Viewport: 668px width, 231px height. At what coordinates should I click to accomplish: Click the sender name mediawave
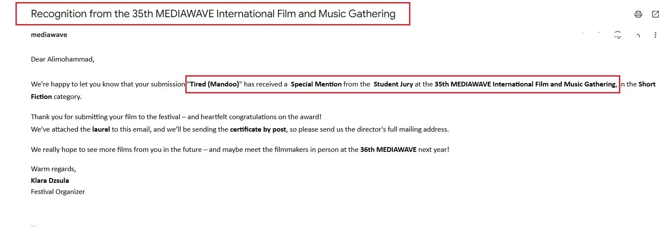[49, 35]
